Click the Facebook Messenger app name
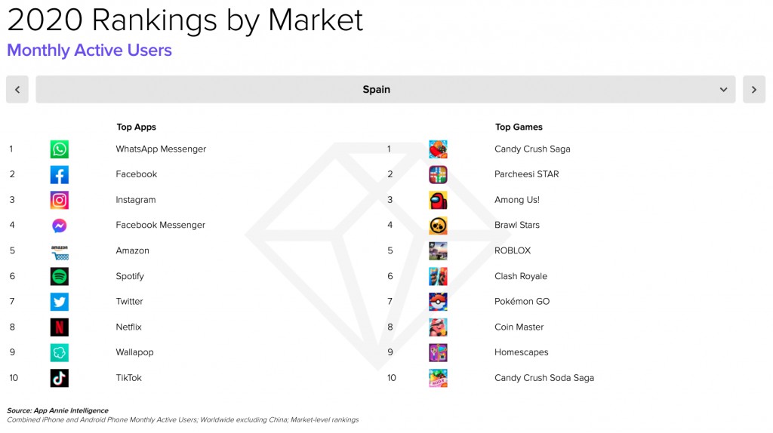 click(160, 225)
